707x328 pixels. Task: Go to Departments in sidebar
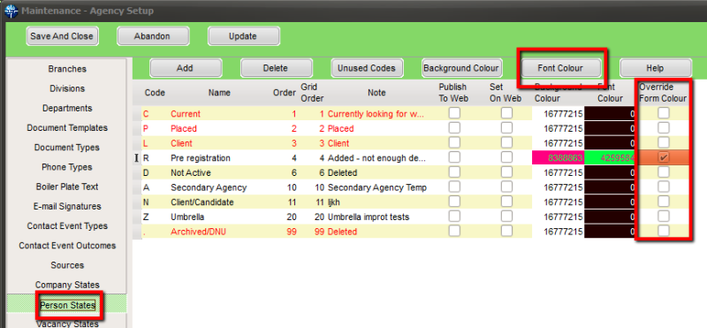(x=67, y=108)
